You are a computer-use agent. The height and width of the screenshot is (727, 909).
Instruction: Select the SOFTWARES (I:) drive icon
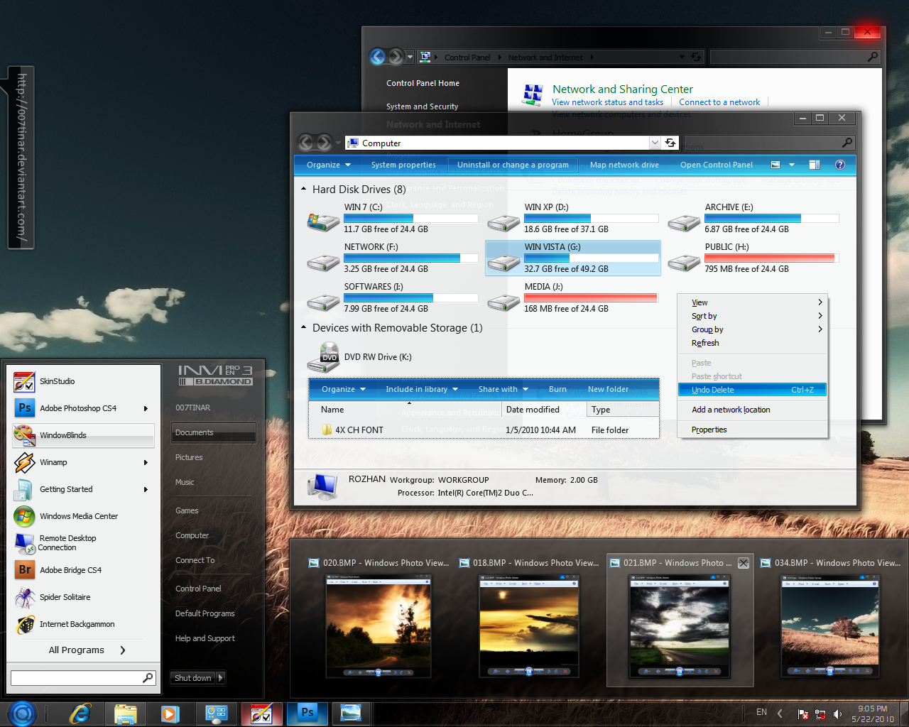[323, 302]
